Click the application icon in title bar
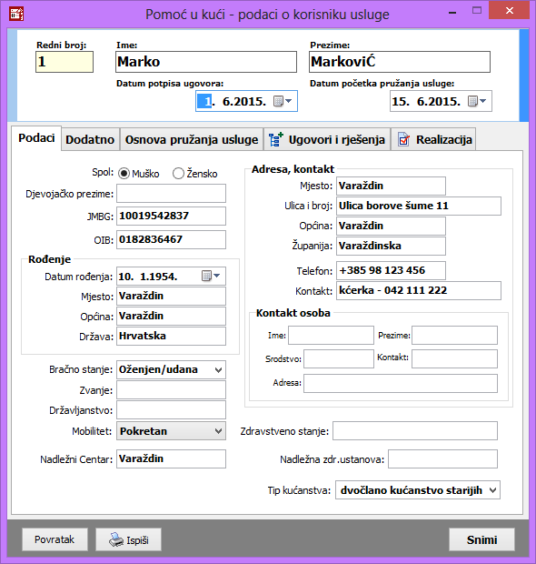536x564 pixels. coord(16,14)
